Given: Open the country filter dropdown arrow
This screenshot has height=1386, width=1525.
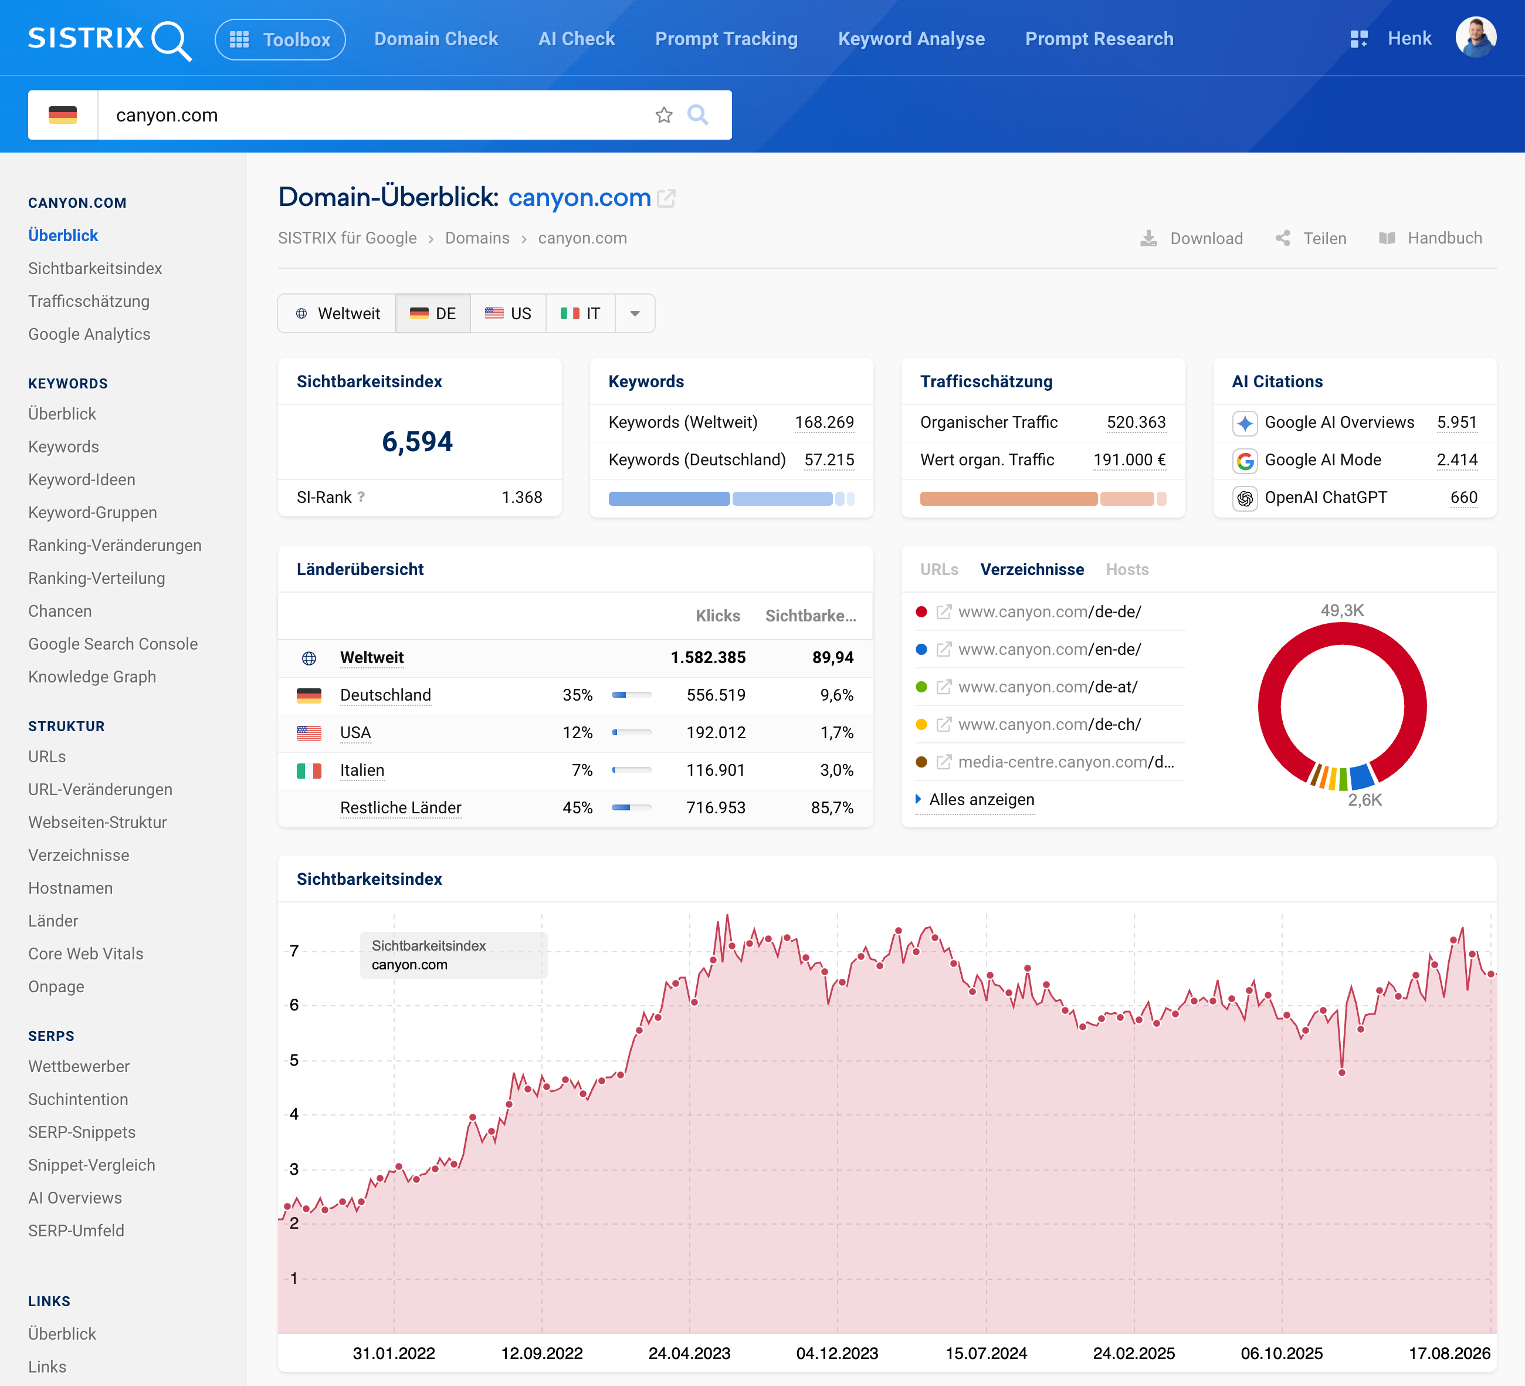Looking at the screenshot, I should click(x=635, y=313).
